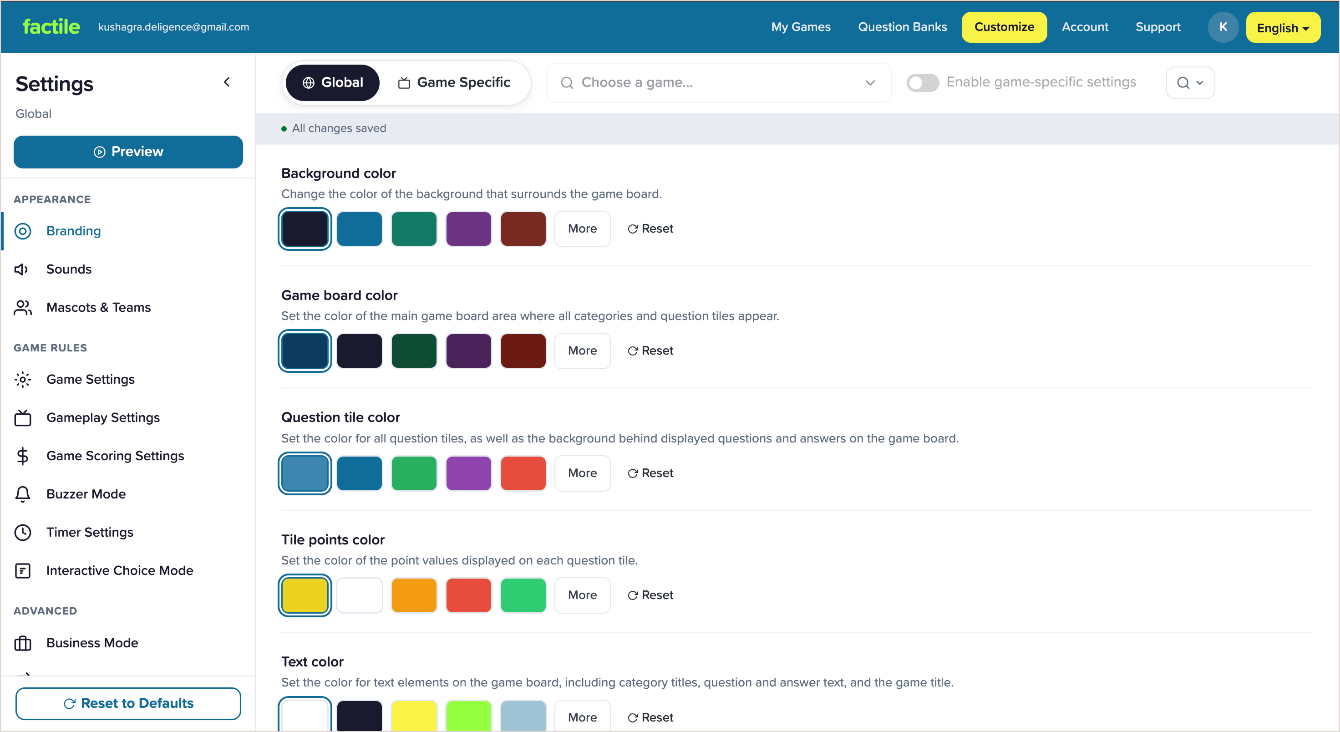Viewport: 1340px width, 732px height.
Task: Select lime green Text color swatch
Action: pos(469,716)
